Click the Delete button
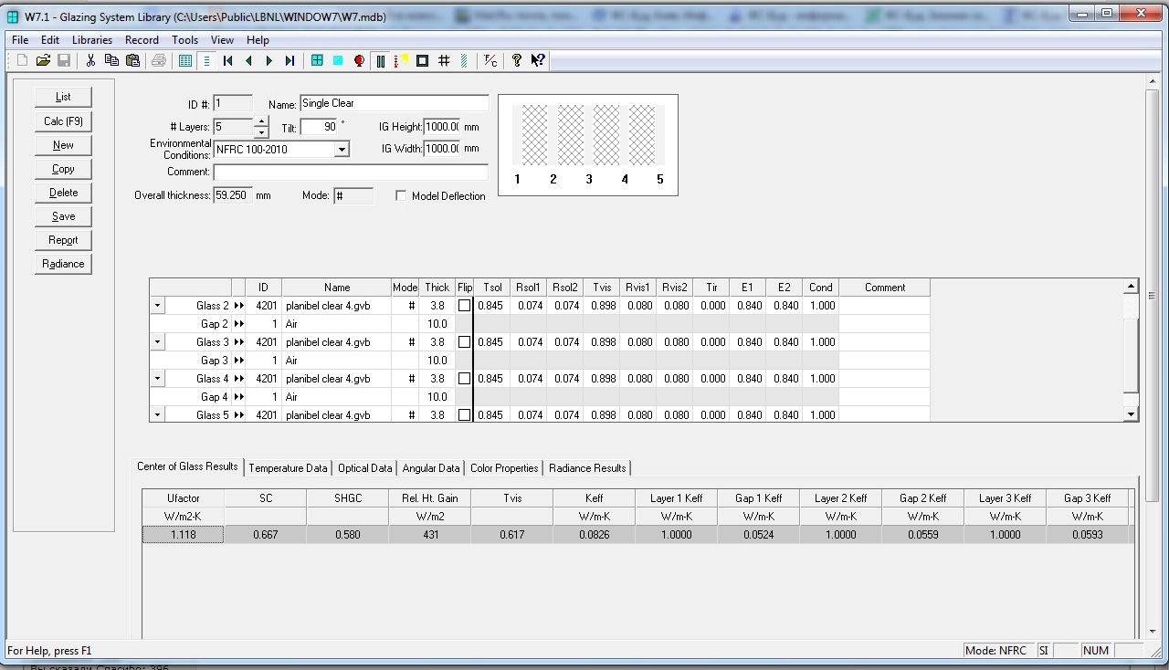The image size is (1169, 670). (x=63, y=193)
